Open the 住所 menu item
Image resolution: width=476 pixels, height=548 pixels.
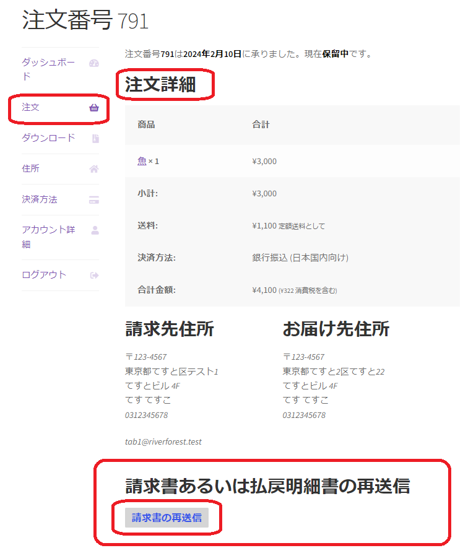point(30,168)
